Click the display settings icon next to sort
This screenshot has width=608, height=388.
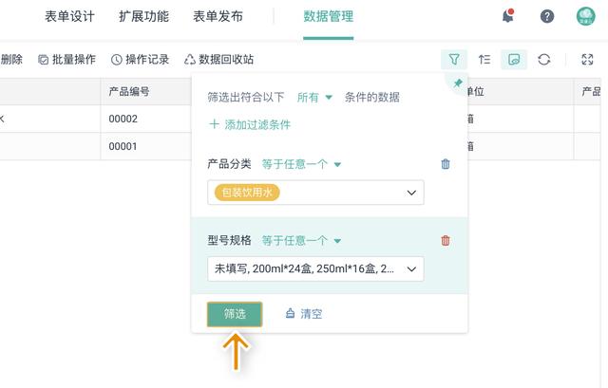(x=514, y=59)
